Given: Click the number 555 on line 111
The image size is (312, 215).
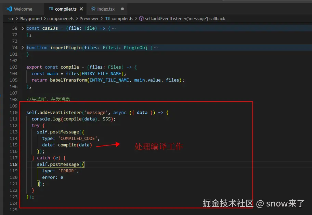Looking at the screenshot, I should pos(107,119).
